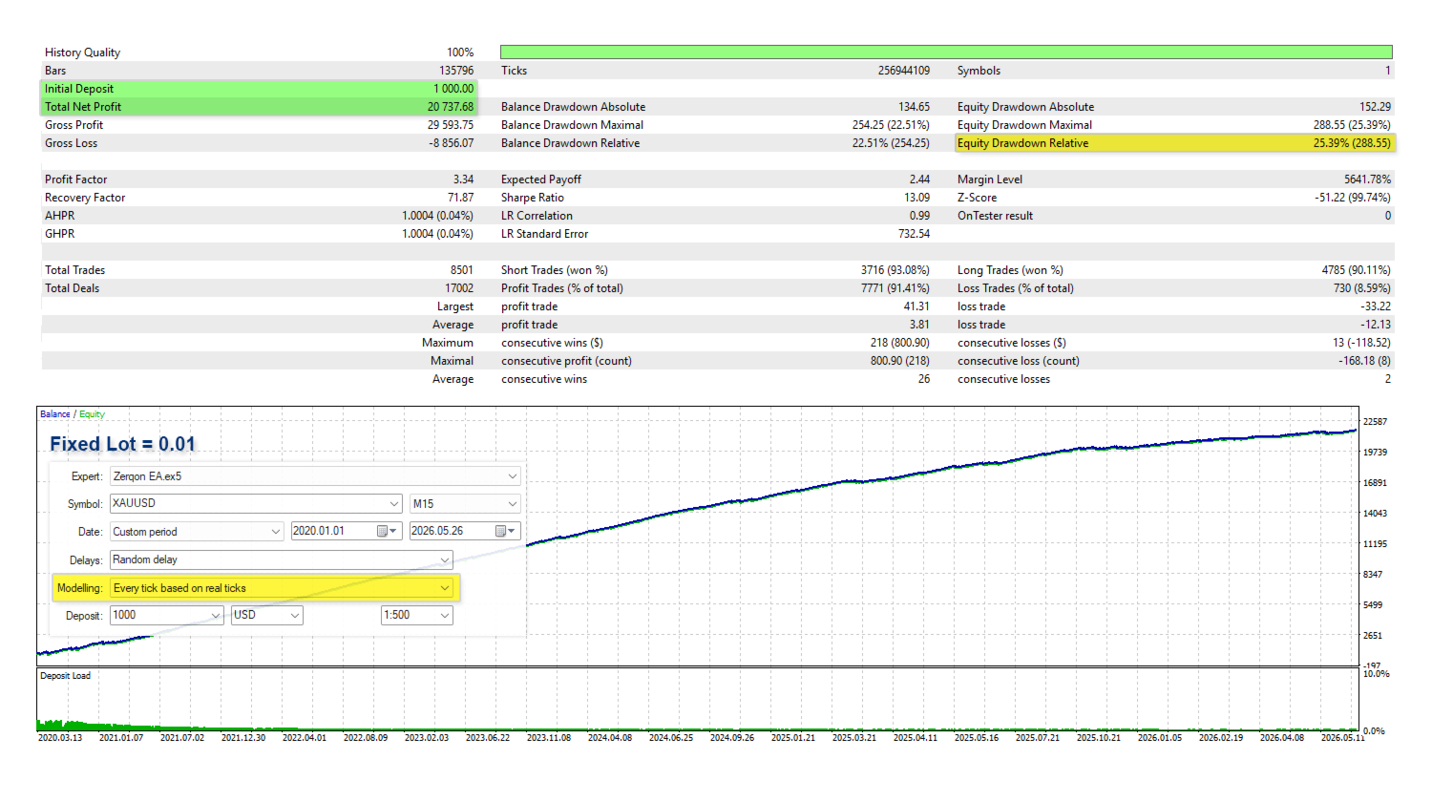Viewport: 1432px width, 802px height.
Task: Click the start date field 2020.01.01
Action: point(332,531)
